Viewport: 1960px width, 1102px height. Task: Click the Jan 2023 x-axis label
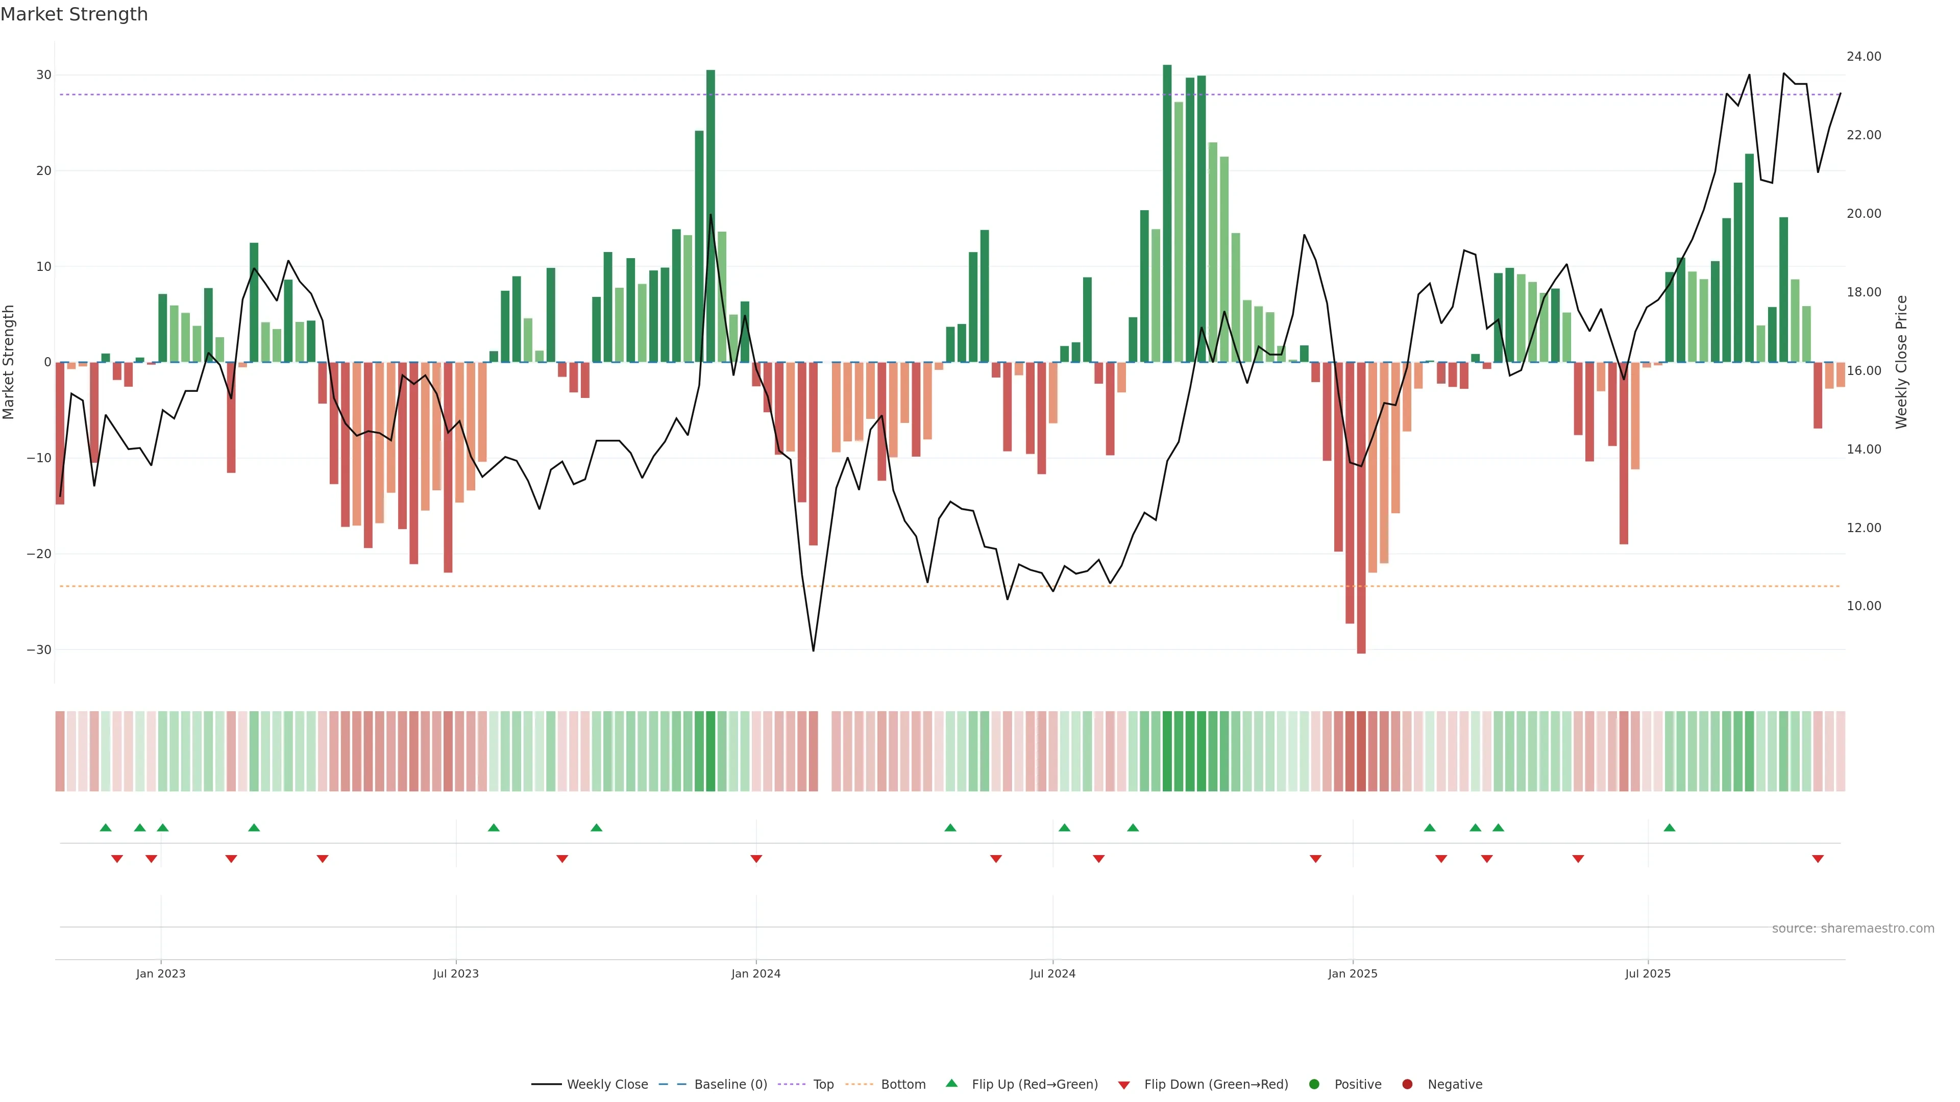pos(161,973)
